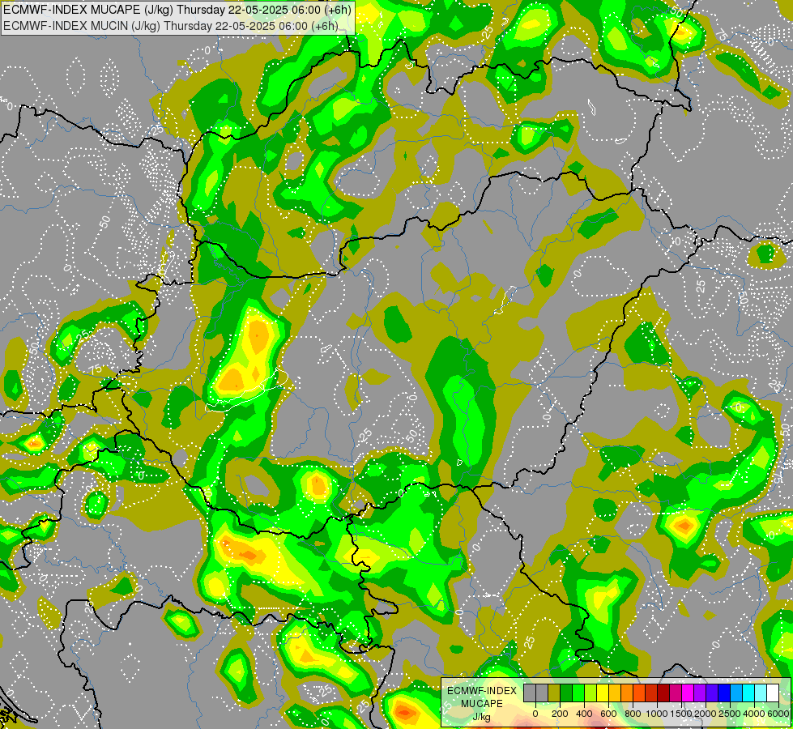Screen dimensions: 793x729
Task: Click the ECMWF-INDEX MUCIN title line at top
Action: pyautogui.click(x=170, y=25)
